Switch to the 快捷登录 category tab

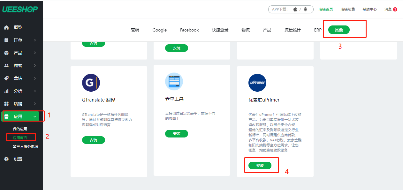pos(220,30)
